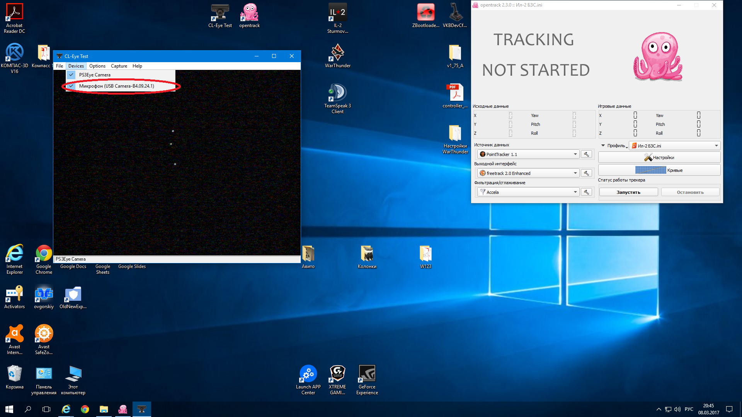This screenshot has height=417, width=742.
Task: Toggle Микрофон USB Camera device entry
Action: click(121, 86)
